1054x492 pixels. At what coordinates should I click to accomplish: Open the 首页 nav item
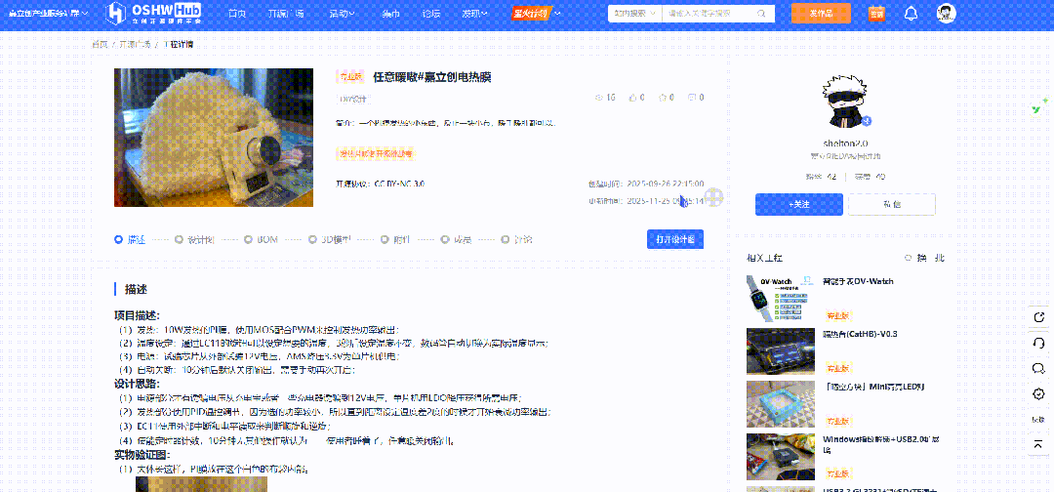237,14
